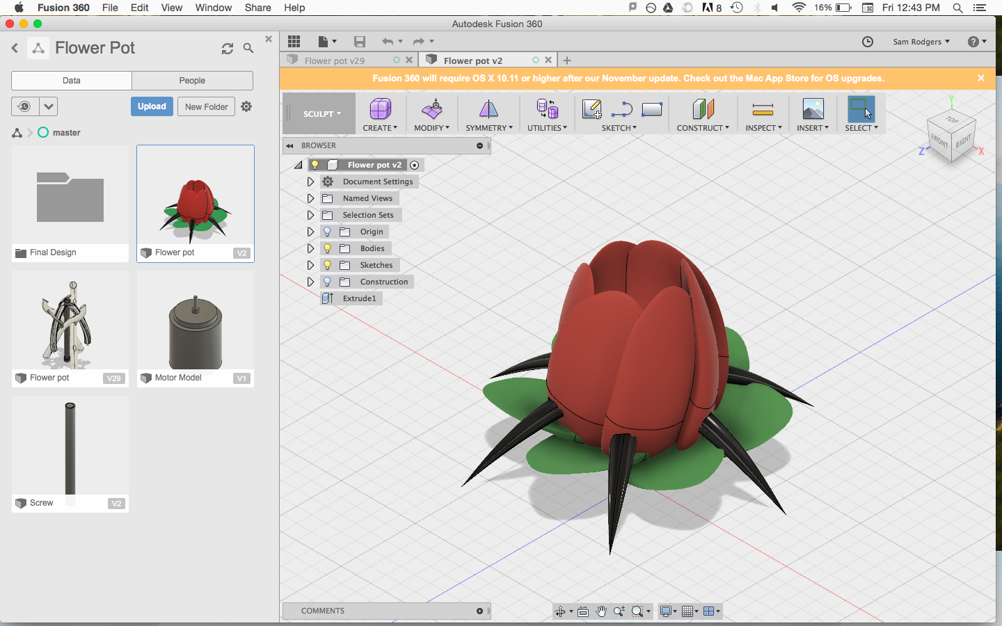
Task: Open the Final Design folder
Action: pyautogui.click(x=70, y=204)
